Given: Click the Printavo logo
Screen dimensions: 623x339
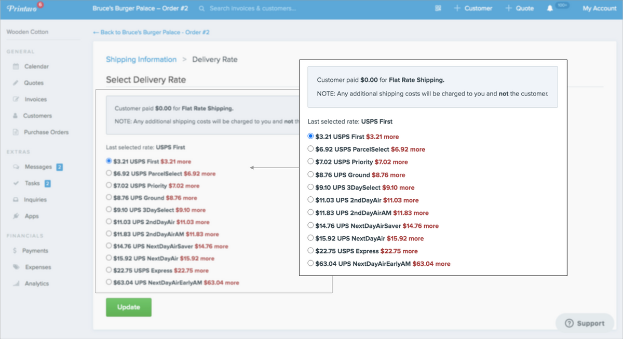Looking at the screenshot, I should point(21,9).
